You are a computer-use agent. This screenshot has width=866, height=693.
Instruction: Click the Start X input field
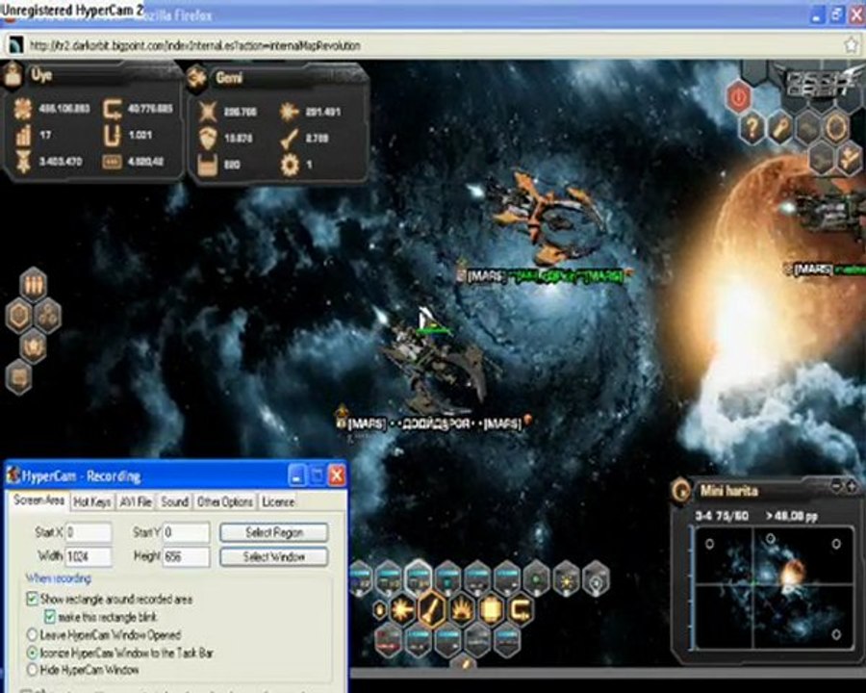pyautogui.click(x=89, y=532)
